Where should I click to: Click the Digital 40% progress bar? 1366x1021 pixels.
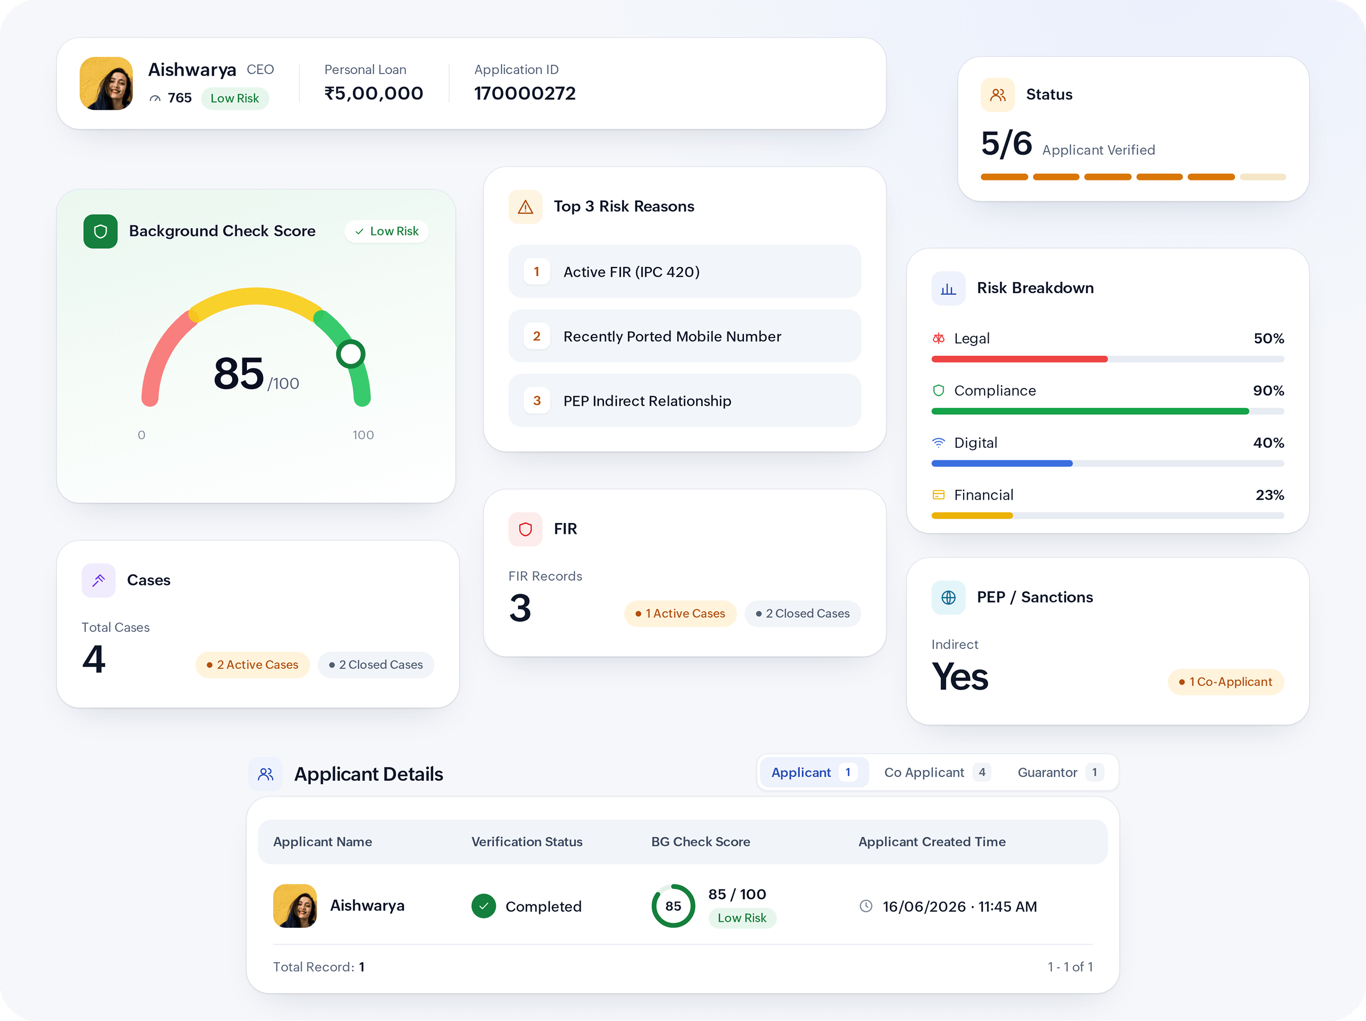[1107, 463]
